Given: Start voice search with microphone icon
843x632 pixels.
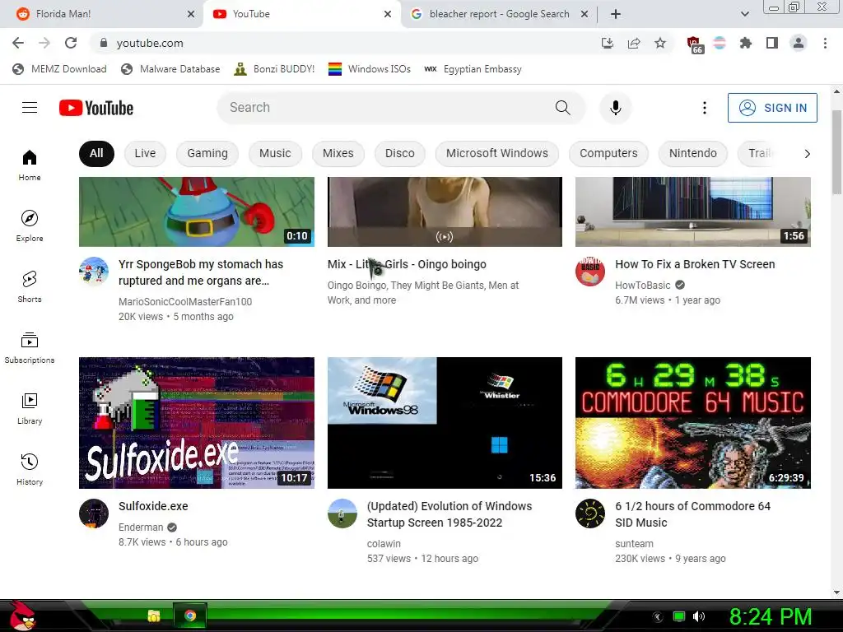Looking at the screenshot, I should tap(616, 108).
